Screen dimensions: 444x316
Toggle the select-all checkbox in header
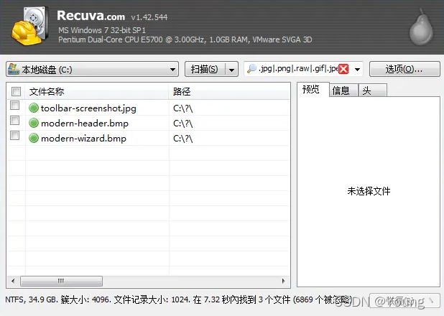point(16,91)
